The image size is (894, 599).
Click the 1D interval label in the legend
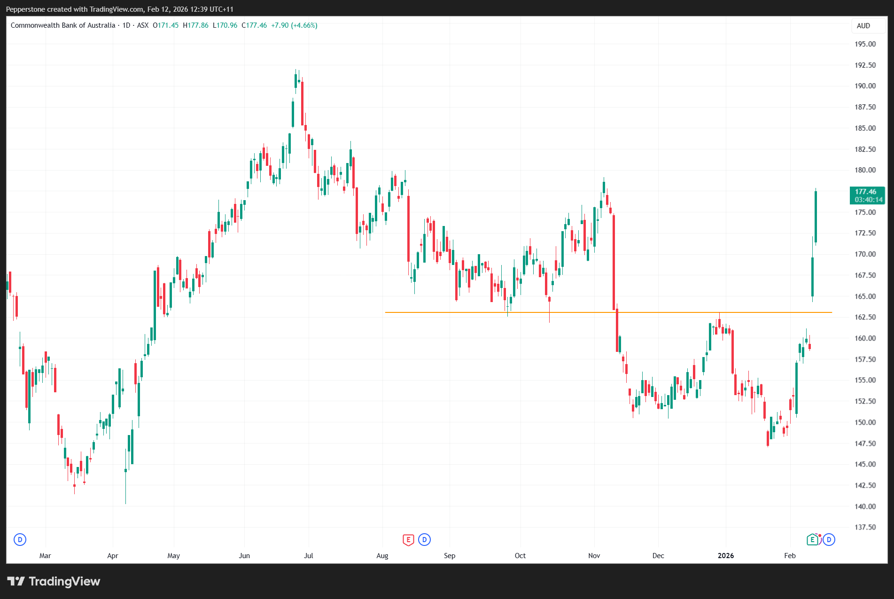tap(126, 25)
